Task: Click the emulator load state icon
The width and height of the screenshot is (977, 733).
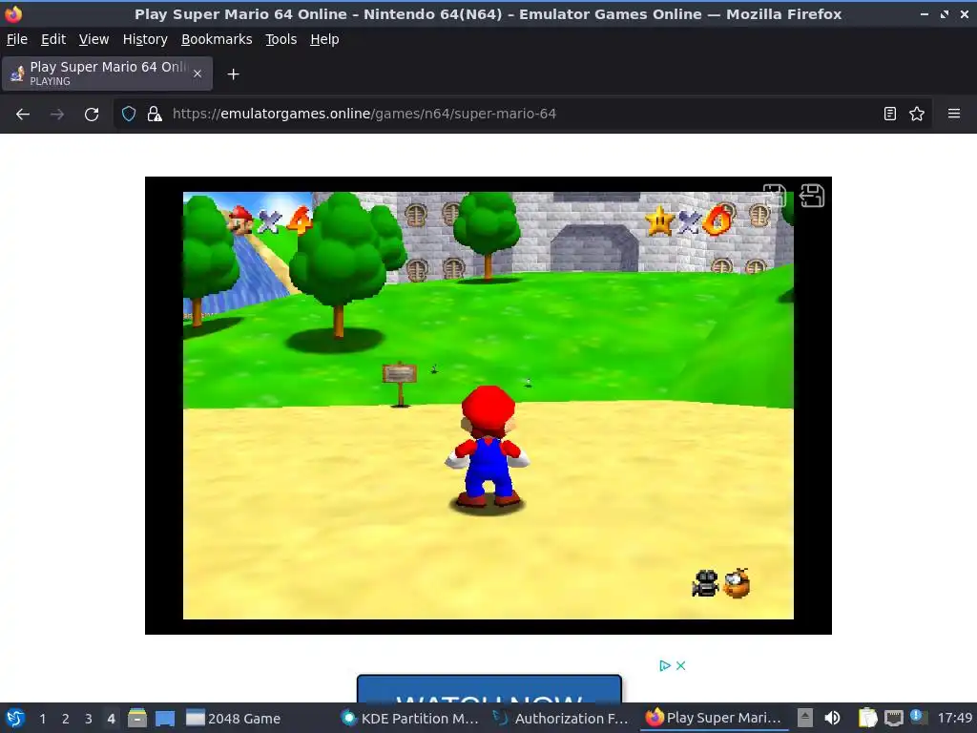Action: pos(812,196)
